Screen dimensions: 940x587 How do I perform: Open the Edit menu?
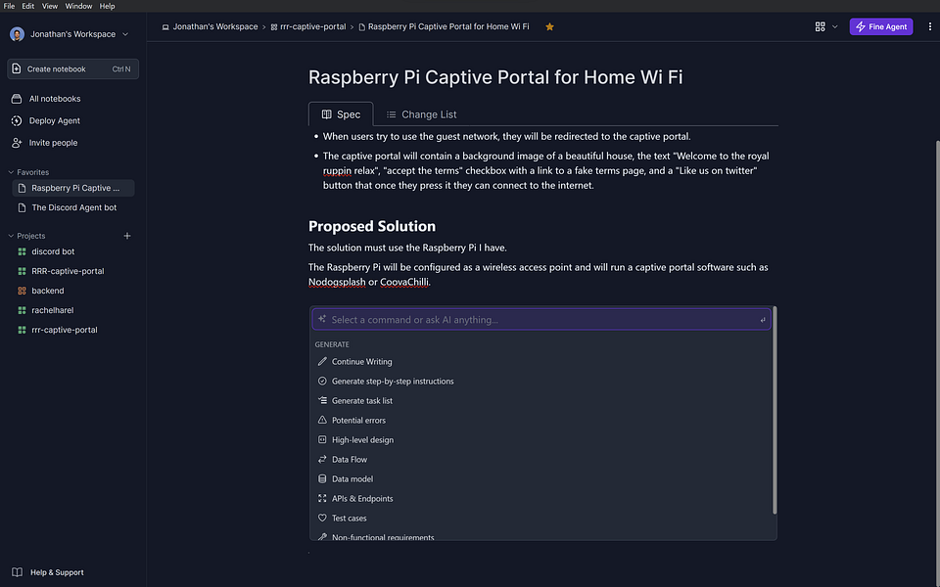tap(28, 6)
